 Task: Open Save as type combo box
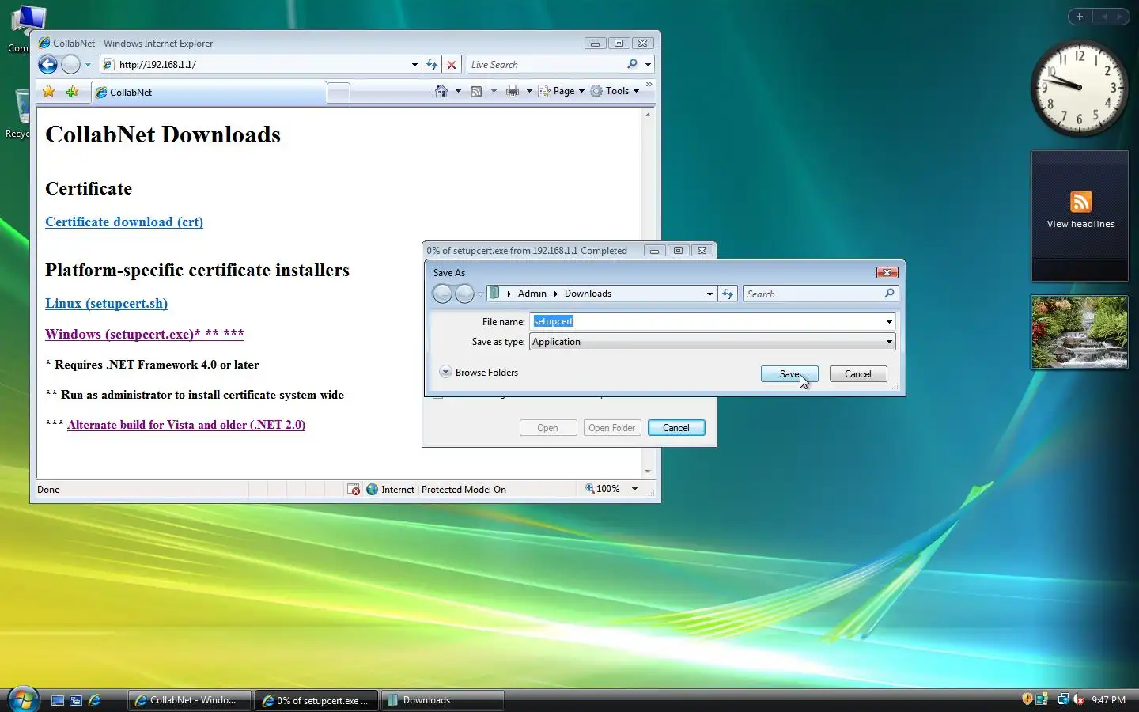coord(712,342)
